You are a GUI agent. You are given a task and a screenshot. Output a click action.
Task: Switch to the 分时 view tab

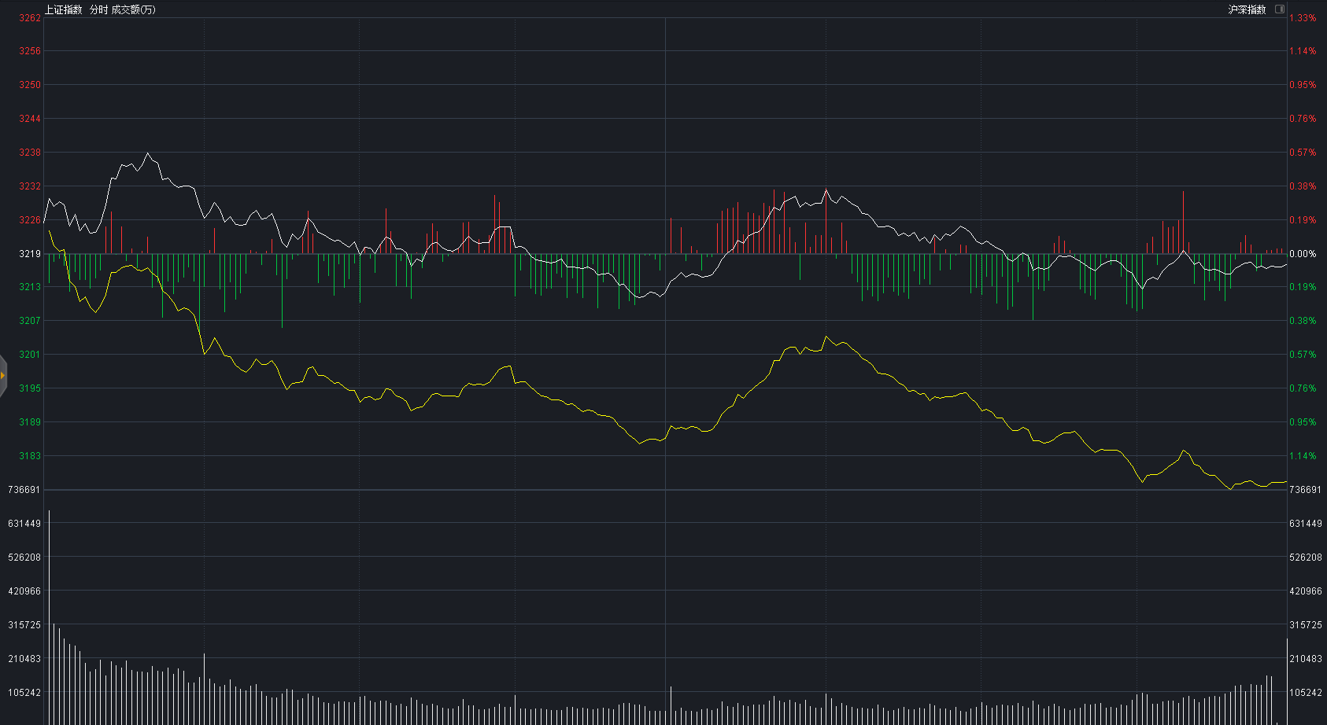pyautogui.click(x=96, y=11)
